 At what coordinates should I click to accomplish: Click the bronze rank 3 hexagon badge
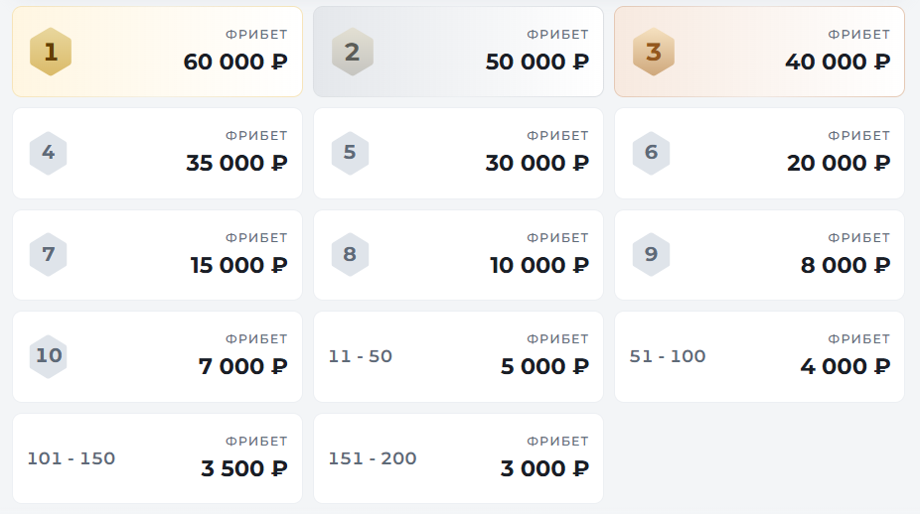653,52
